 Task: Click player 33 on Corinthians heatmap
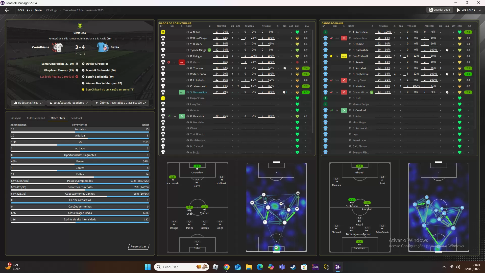tap(276, 247)
